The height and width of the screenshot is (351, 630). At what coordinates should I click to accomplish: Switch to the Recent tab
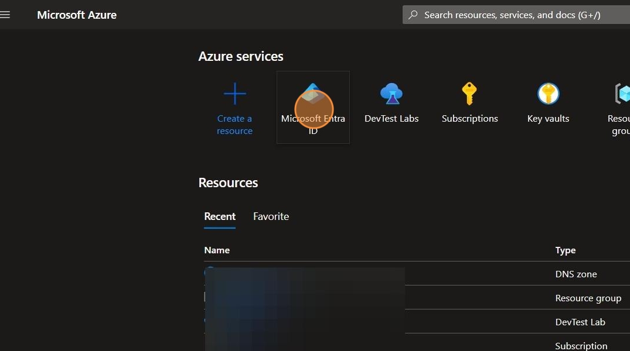[220, 216]
